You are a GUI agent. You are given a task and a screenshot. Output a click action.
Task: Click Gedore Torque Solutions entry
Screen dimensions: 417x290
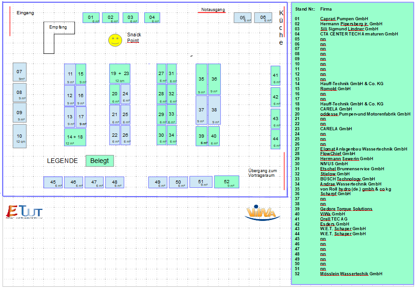(346, 209)
